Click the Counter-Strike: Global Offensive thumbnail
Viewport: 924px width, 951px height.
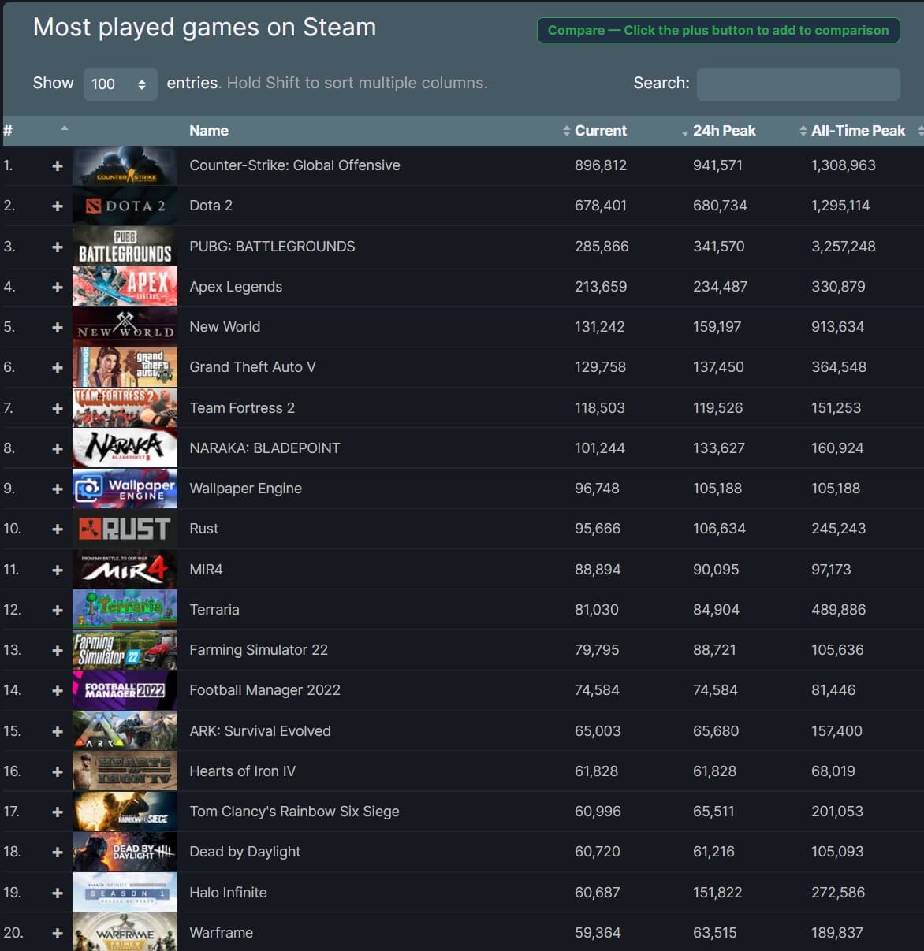125,165
